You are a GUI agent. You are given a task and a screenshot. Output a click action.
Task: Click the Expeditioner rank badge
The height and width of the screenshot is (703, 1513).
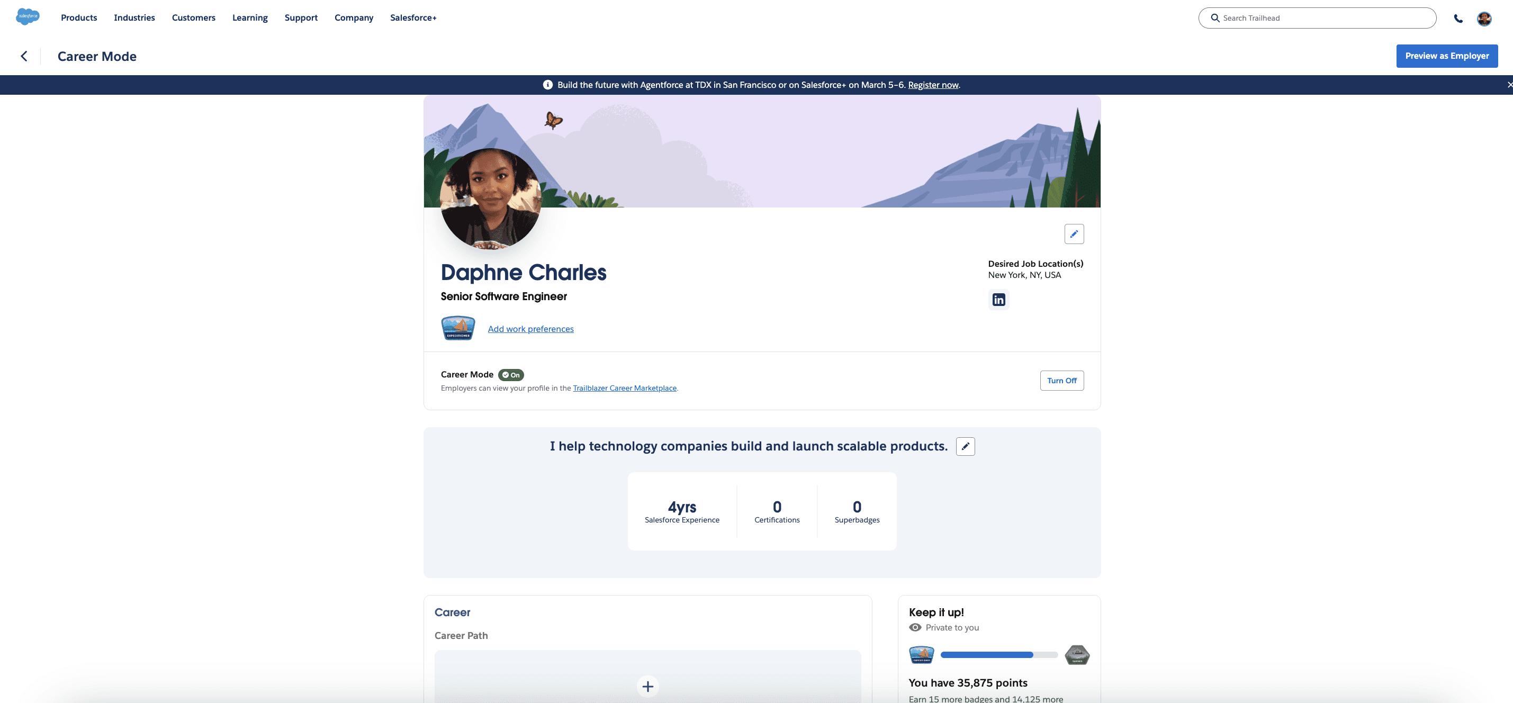(457, 328)
